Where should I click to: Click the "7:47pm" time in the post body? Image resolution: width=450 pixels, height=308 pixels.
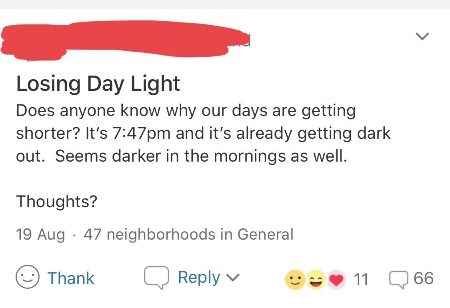point(142,133)
